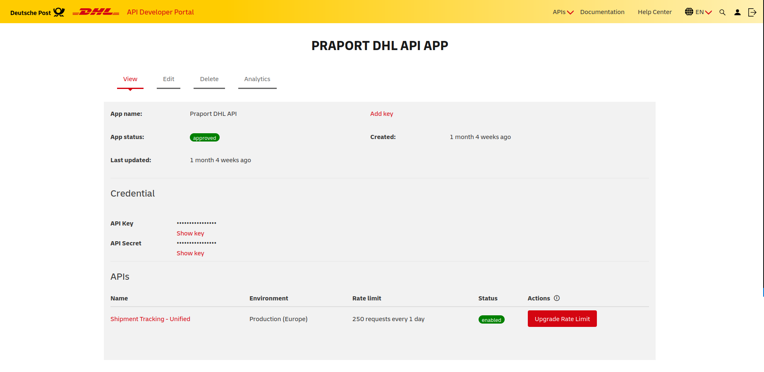The height and width of the screenshot is (372, 764).
Task: Switch to the View tab
Action: 130,79
